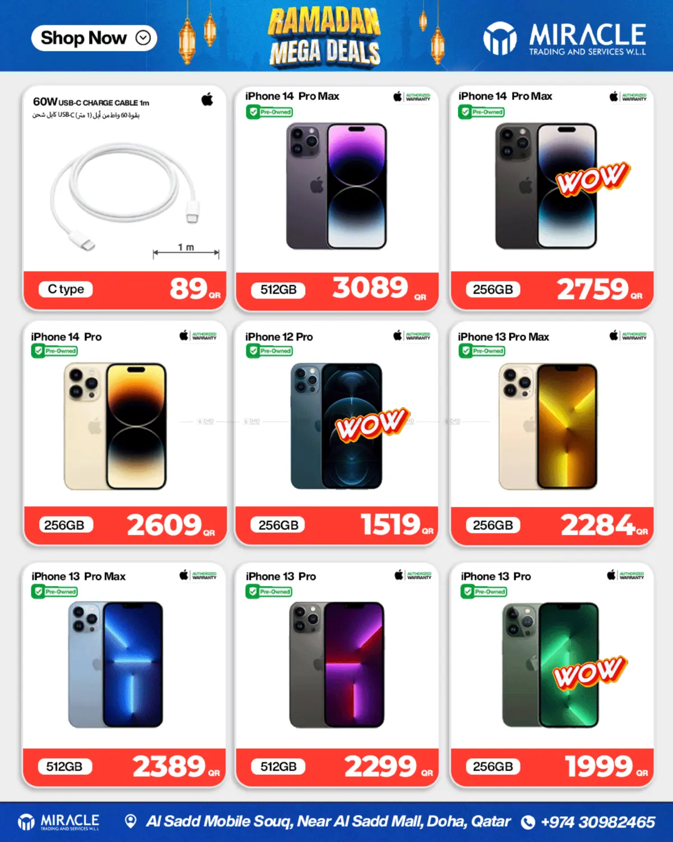Click the Miracle logo icon in header
Screen dimensions: 673x842
point(500,39)
